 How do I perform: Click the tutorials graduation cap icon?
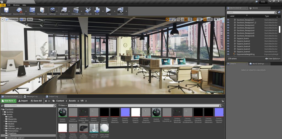256,2
